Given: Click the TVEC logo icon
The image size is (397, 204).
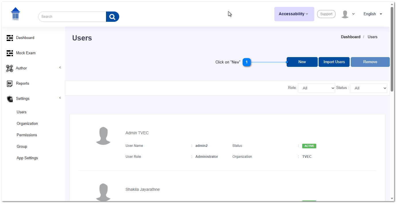Looking at the screenshot, I should point(16,14).
